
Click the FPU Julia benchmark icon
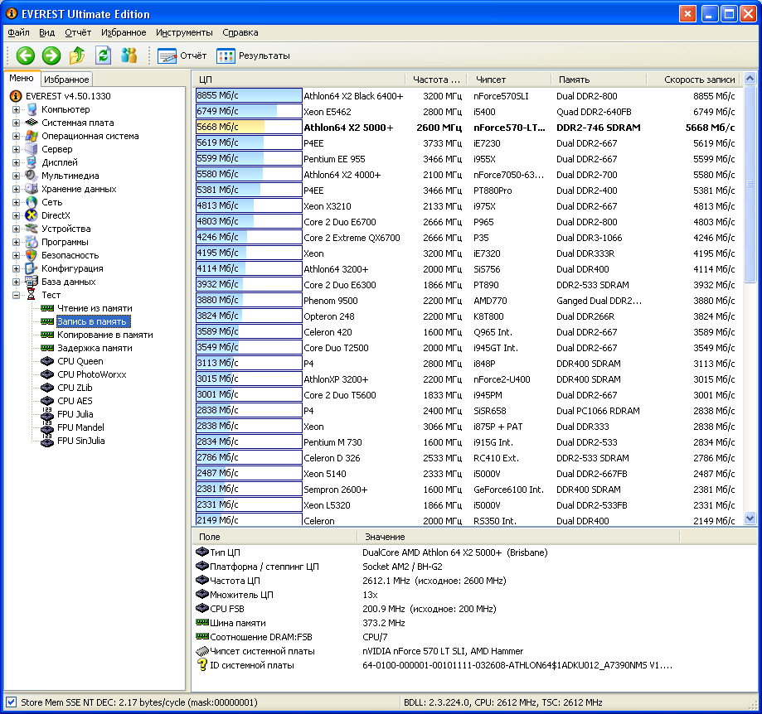pos(47,413)
